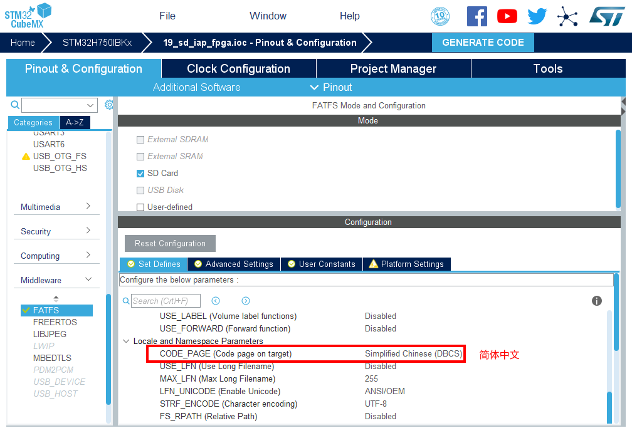The image size is (632, 433).
Task: Click the Reset Configuration button
Action: point(170,244)
